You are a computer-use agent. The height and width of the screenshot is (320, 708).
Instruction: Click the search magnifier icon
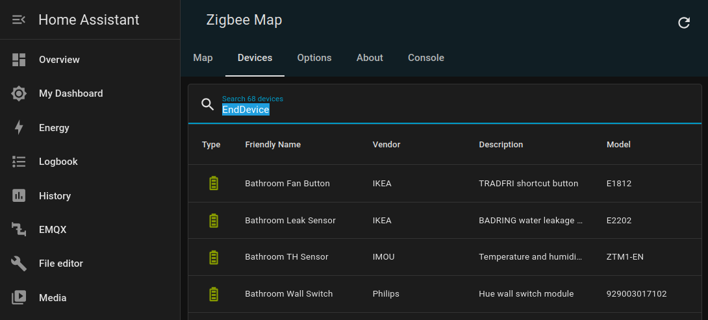pyautogui.click(x=207, y=104)
